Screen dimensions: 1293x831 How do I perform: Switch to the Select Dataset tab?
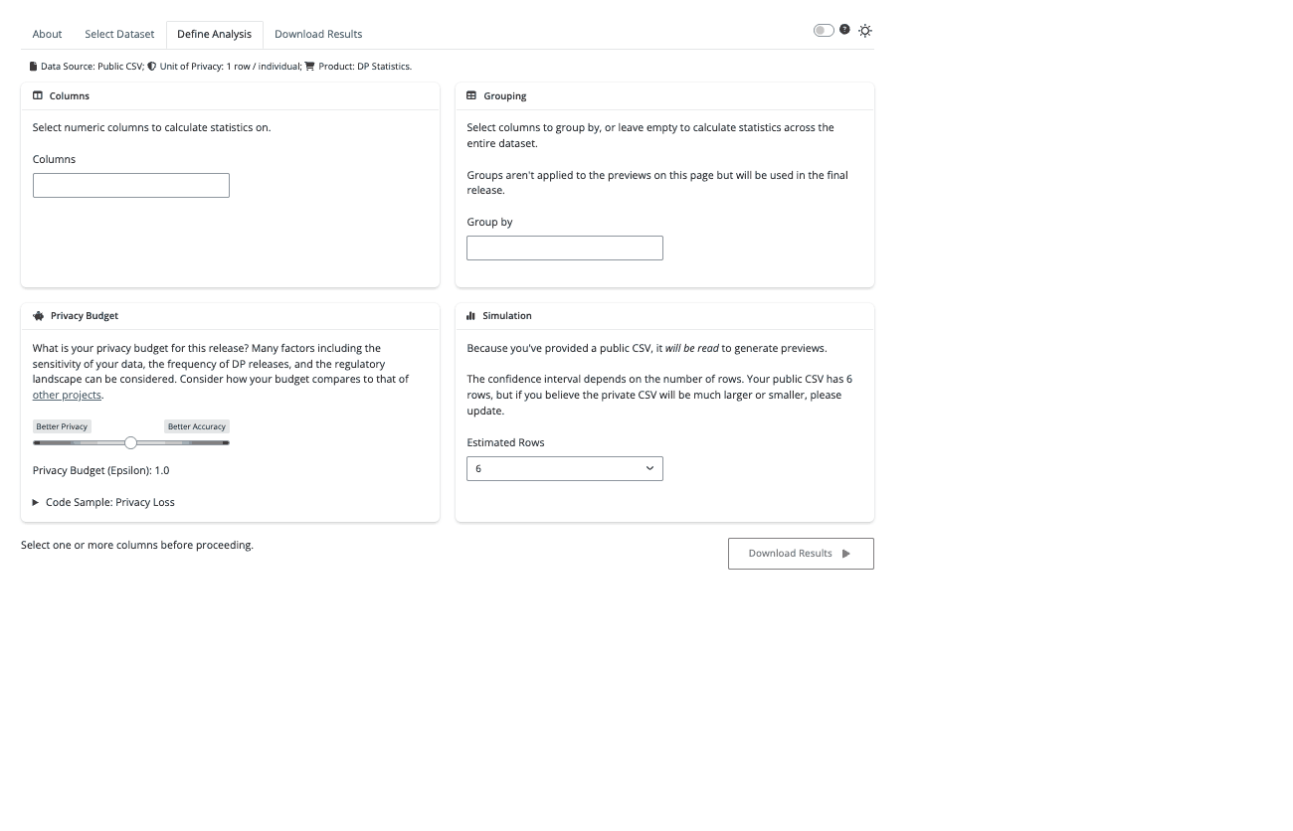[119, 34]
